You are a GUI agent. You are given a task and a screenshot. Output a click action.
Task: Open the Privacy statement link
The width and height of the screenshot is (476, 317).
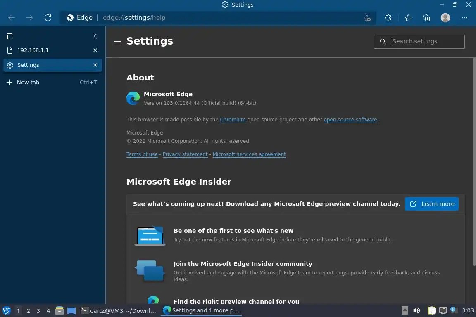pos(185,154)
